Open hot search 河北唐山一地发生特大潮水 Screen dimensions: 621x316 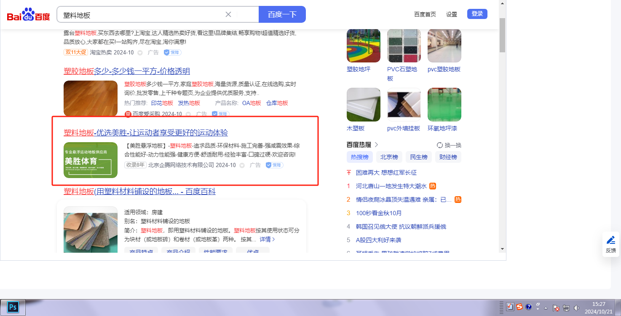click(x=391, y=186)
